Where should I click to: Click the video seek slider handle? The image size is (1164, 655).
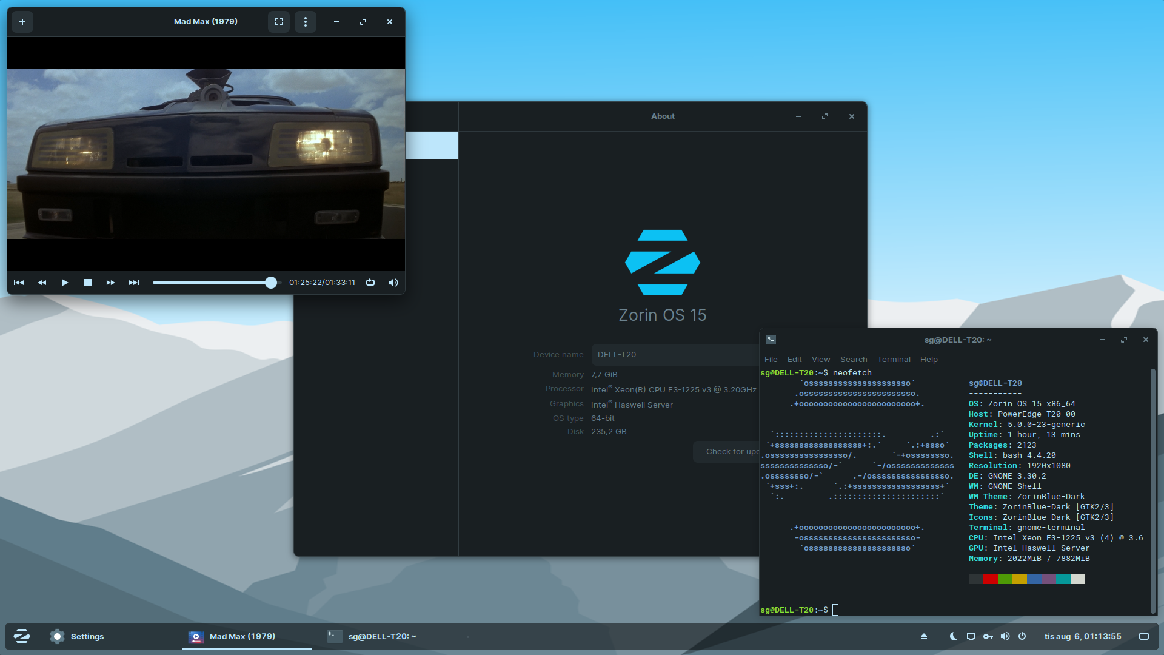(271, 283)
